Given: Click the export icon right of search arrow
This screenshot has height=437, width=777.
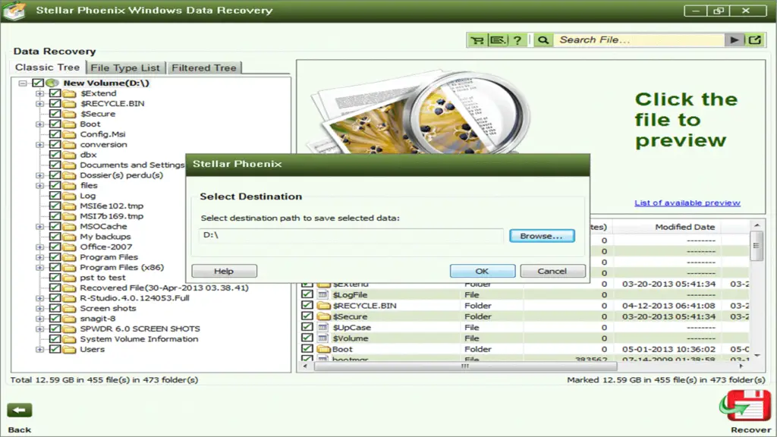Looking at the screenshot, I should point(755,40).
